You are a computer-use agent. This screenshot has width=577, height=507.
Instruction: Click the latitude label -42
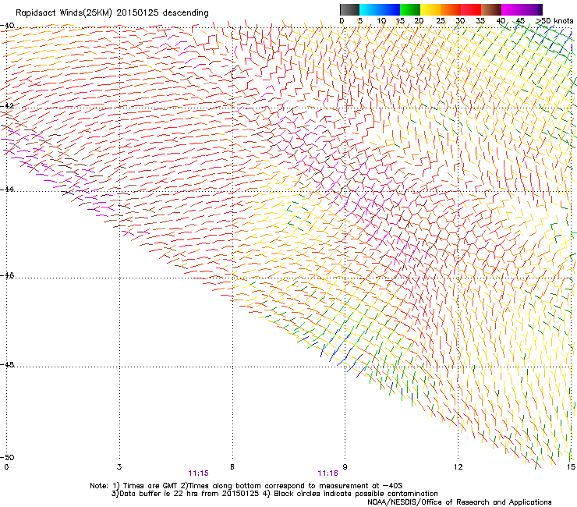coord(7,106)
